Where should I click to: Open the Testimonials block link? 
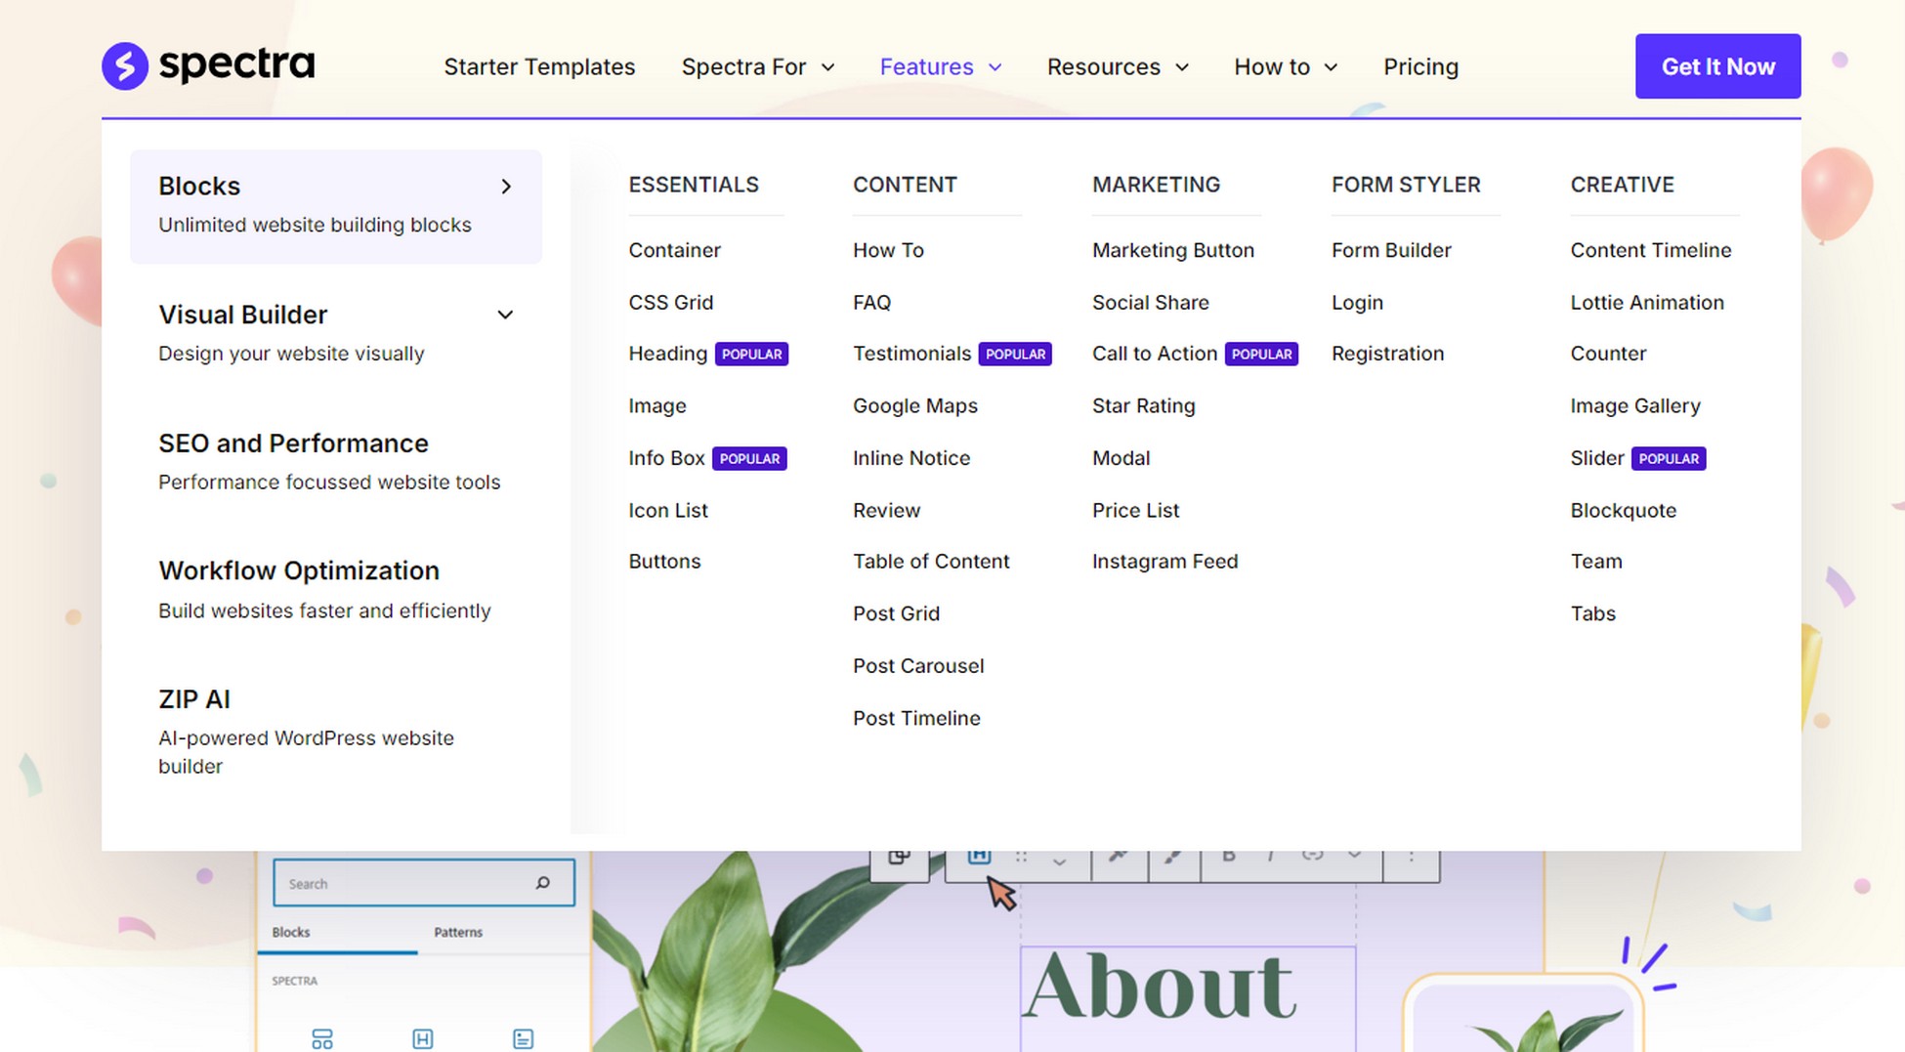coord(911,354)
